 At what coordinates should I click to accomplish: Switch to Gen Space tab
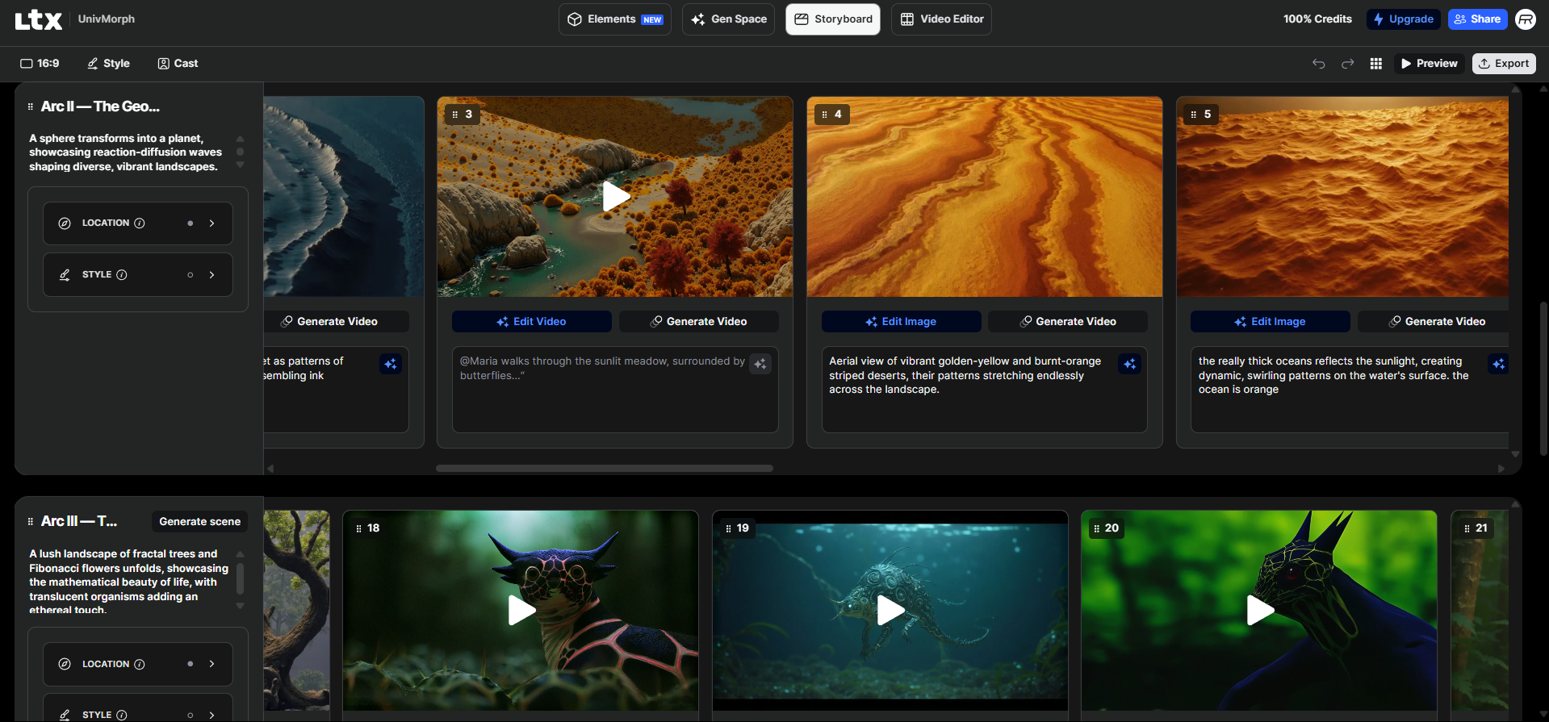728,19
